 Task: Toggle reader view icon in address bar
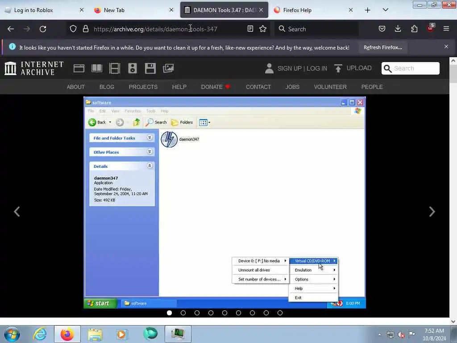point(250,29)
